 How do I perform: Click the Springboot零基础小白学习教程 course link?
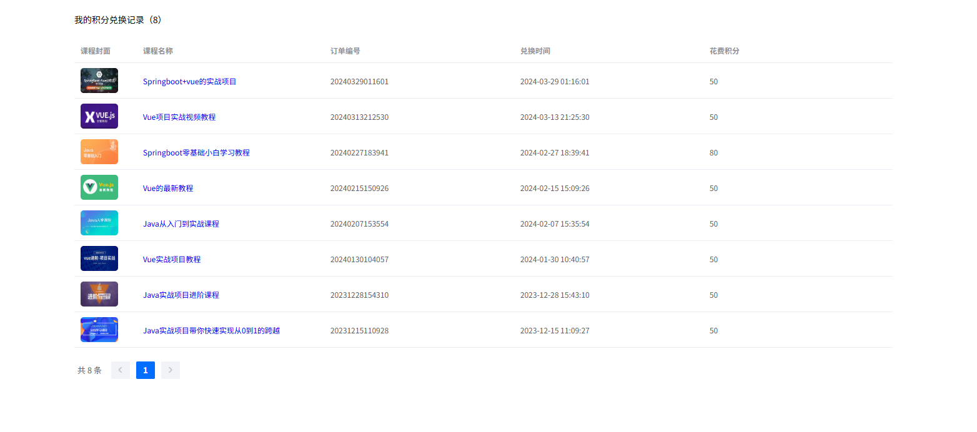point(196,153)
